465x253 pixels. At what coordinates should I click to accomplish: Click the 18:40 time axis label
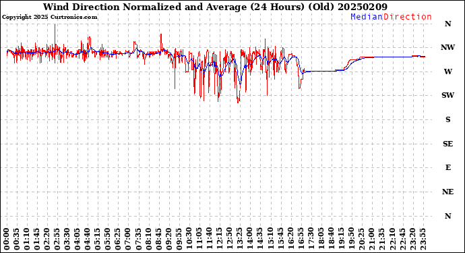[331, 240]
